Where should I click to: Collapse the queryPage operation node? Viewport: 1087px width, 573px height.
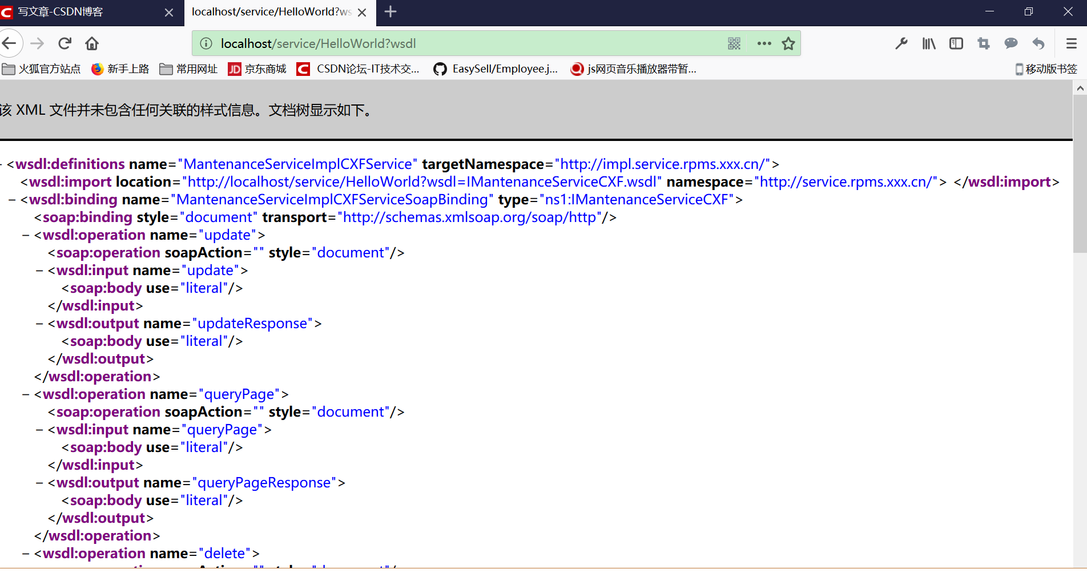24,394
